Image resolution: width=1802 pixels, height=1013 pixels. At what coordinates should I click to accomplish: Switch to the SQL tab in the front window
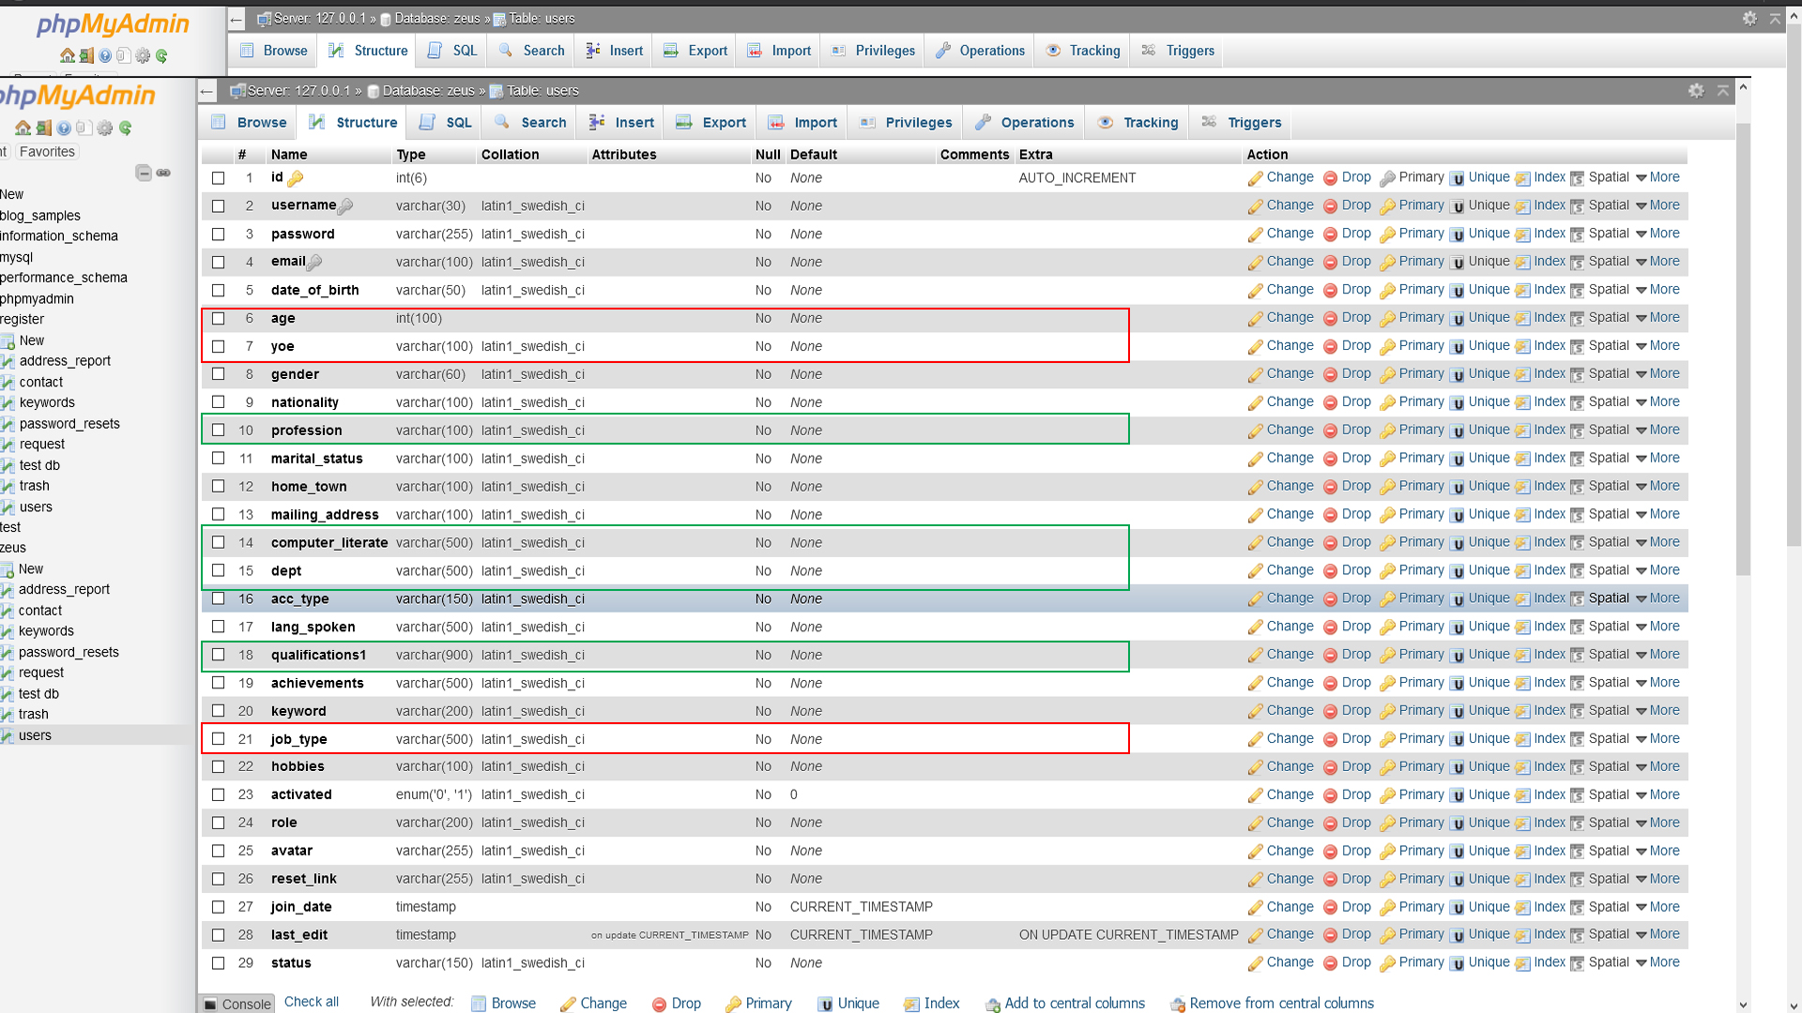(x=446, y=123)
